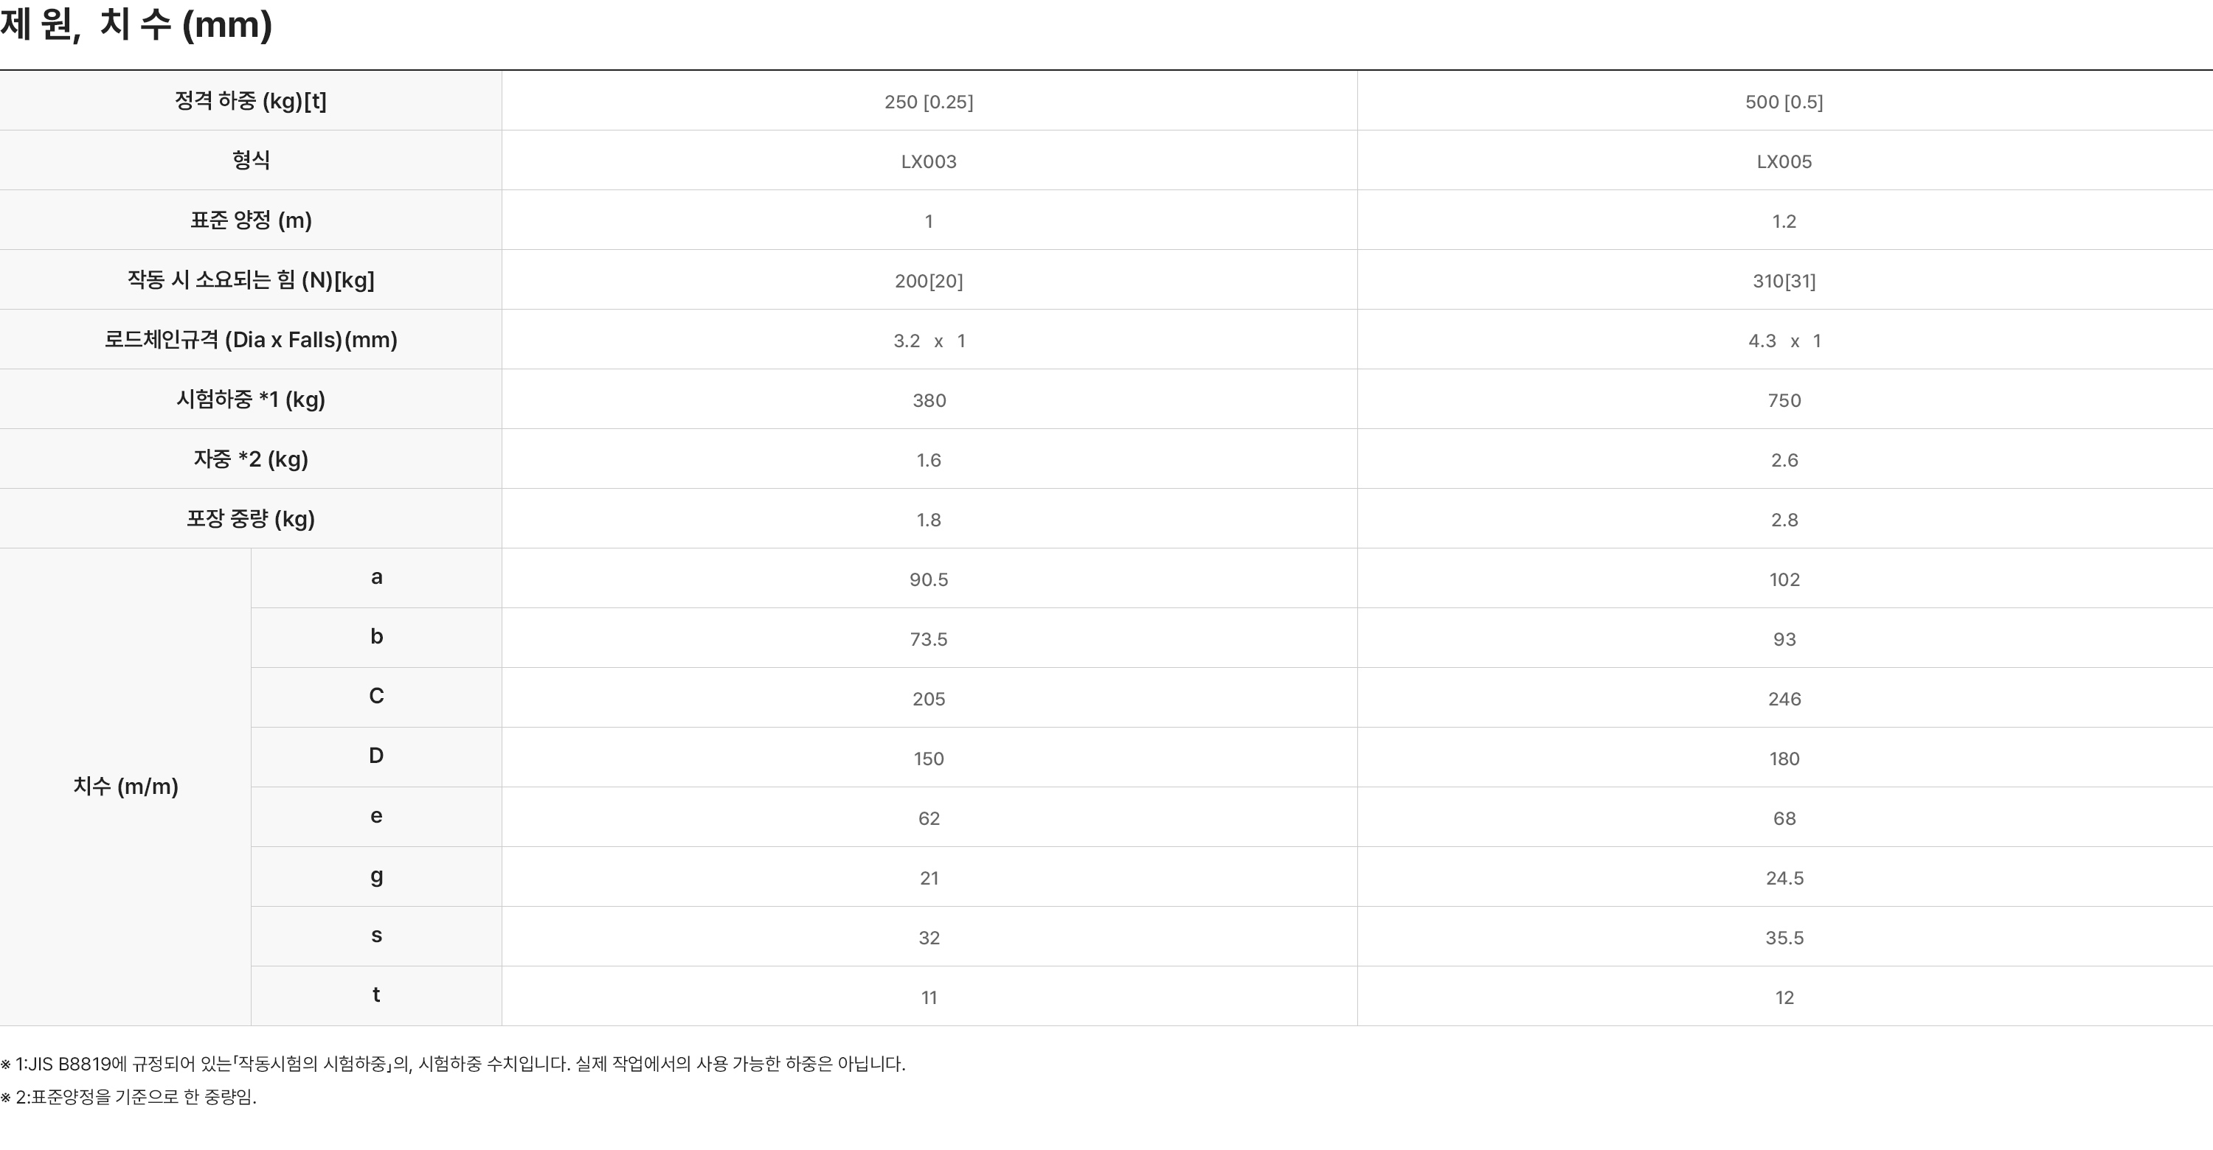Viewport: 2213px width, 1150px height.
Task: Click the 500 [0.5] rated load value
Action: (1784, 102)
